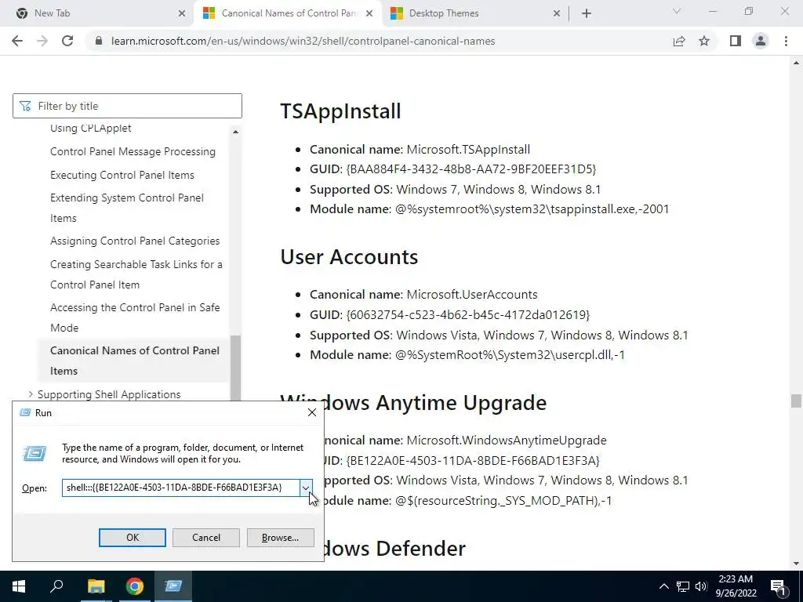Image resolution: width=803 pixels, height=602 pixels.
Task: Close the New Tab tab
Action: pos(181,13)
